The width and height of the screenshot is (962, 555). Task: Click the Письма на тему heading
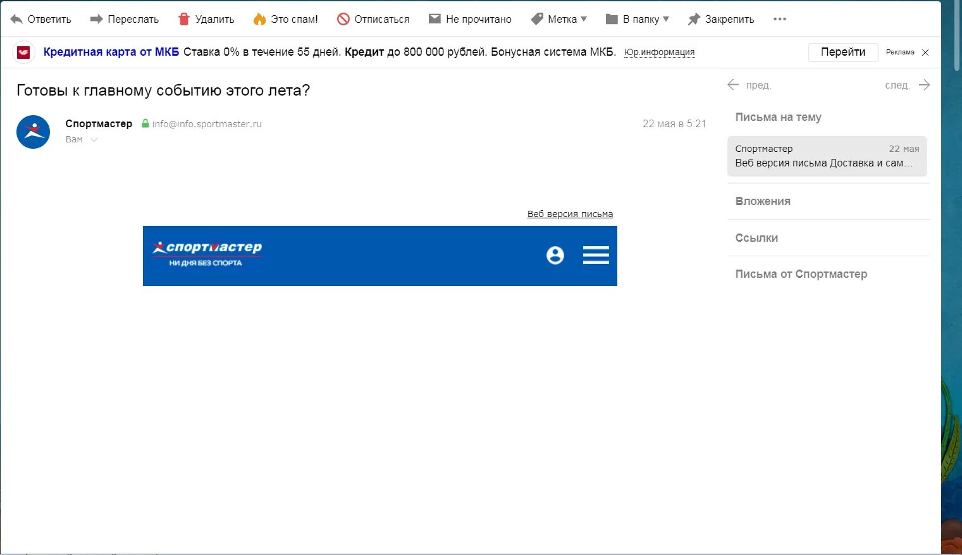coord(778,117)
